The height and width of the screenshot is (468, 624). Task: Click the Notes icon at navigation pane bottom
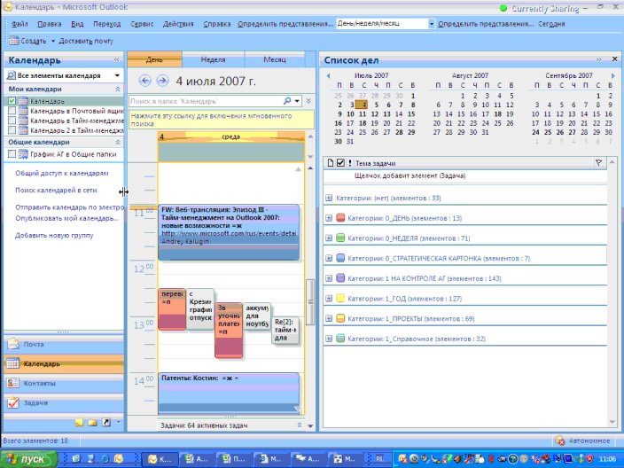pos(79,422)
